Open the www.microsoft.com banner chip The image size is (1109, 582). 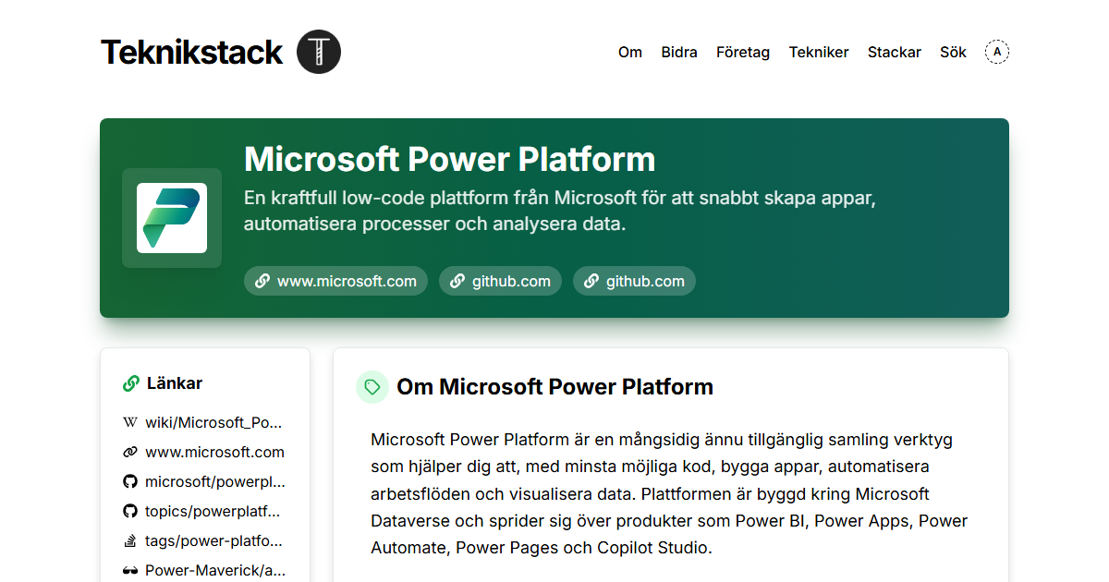click(336, 281)
